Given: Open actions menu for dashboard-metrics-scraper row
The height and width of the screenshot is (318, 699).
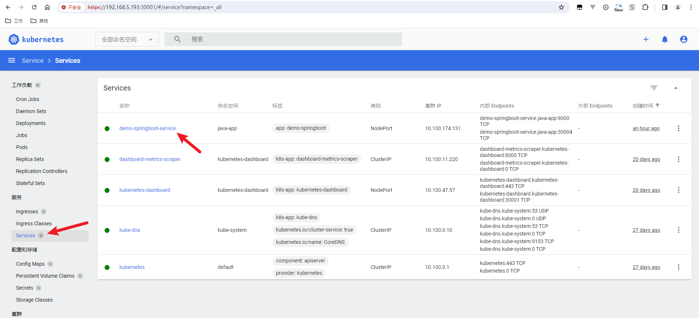Looking at the screenshot, I should pos(679,159).
